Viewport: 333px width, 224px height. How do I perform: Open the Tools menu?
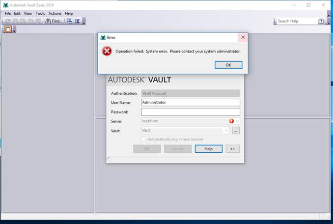(x=40, y=13)
